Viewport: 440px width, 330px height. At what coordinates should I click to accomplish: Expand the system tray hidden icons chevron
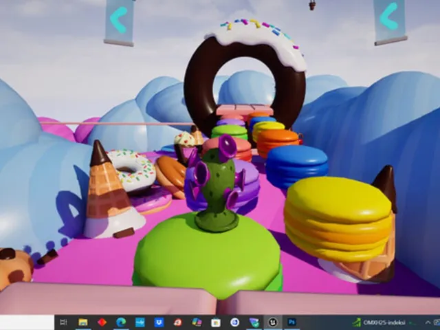(428, 322)
